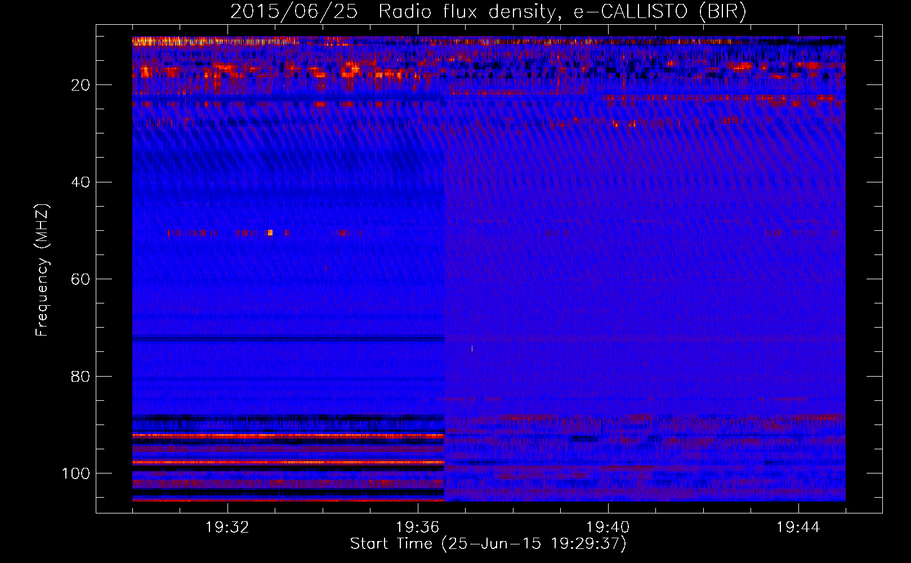Click the 19:32 time tick label

[227, 528]
